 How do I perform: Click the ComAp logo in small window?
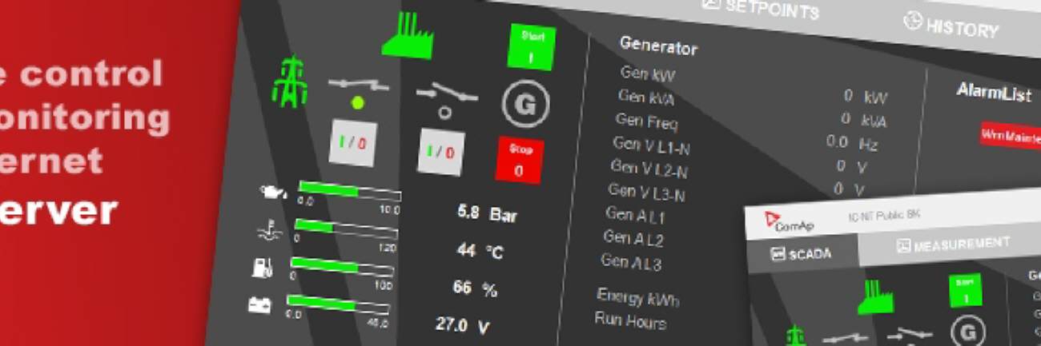click(x=788, y=221)
